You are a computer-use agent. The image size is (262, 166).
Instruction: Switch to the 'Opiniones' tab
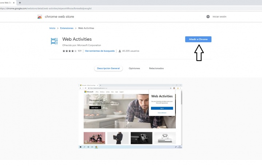[134, 68]
